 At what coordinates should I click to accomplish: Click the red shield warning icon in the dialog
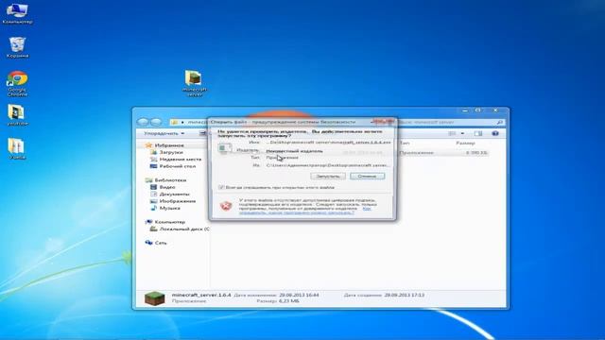[x=226, y=206]
